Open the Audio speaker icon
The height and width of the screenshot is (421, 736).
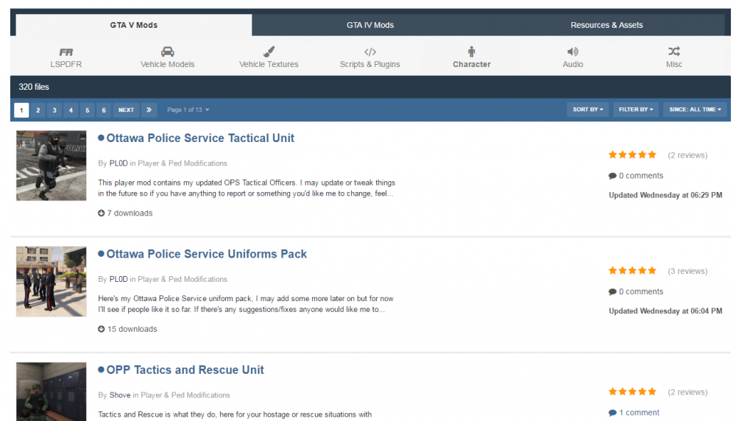[x=573, y=52]
